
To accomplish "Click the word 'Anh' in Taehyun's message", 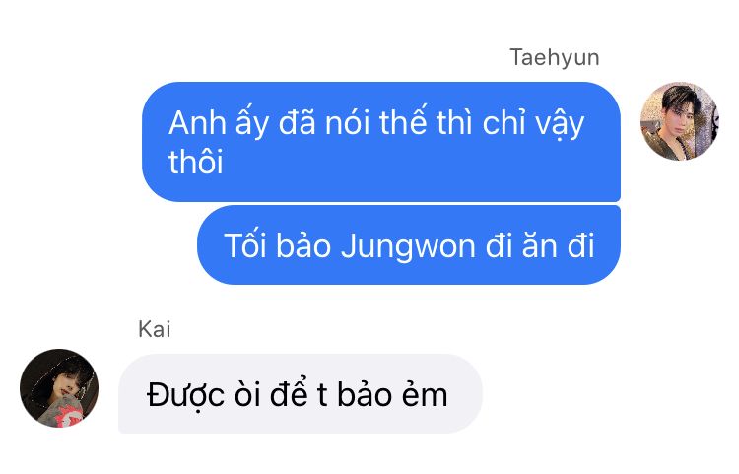I will [197, 123].
